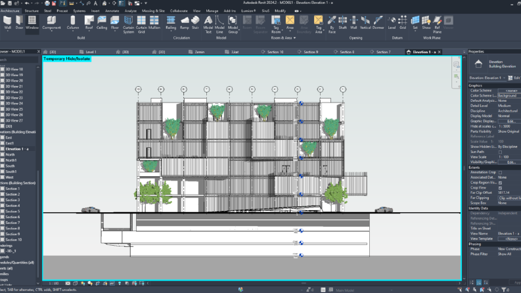Choose the Model Text tool

(x=208, y=24)
